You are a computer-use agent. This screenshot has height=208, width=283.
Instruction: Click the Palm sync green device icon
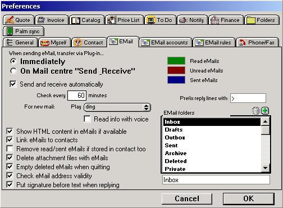click(x=10, y=31)
